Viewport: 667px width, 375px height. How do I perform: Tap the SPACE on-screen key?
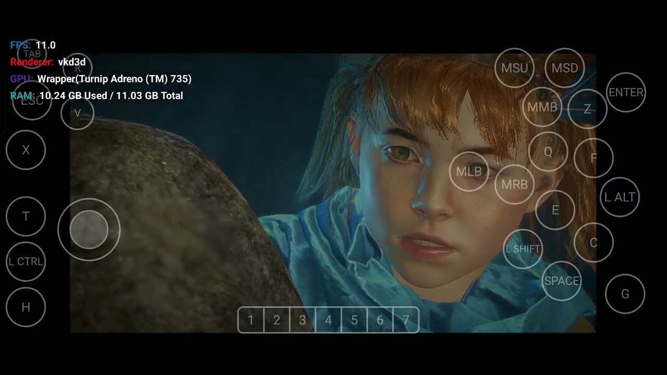(561, 281)
